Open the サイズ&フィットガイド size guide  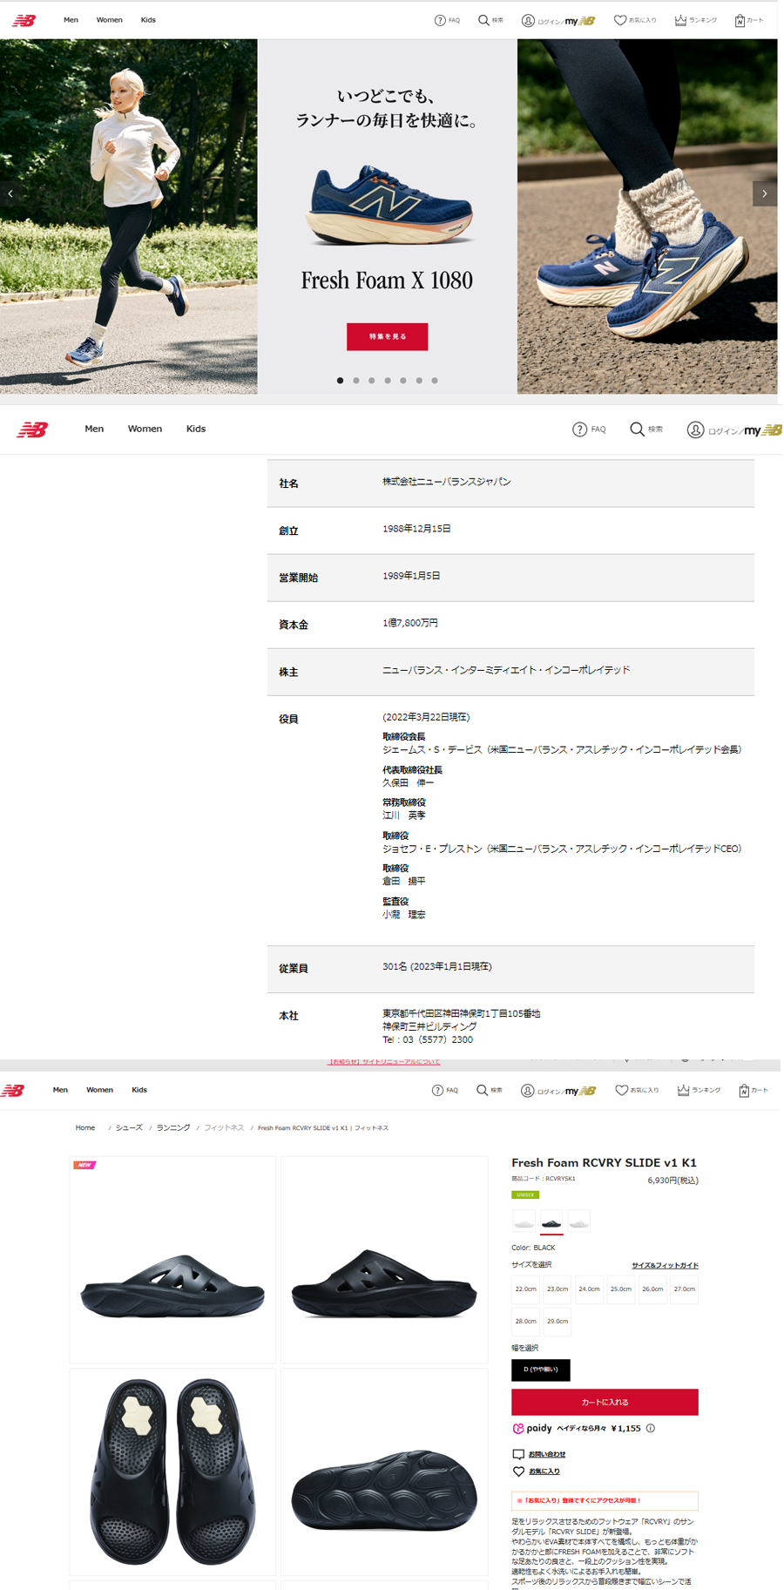(x=665, y=1265)
